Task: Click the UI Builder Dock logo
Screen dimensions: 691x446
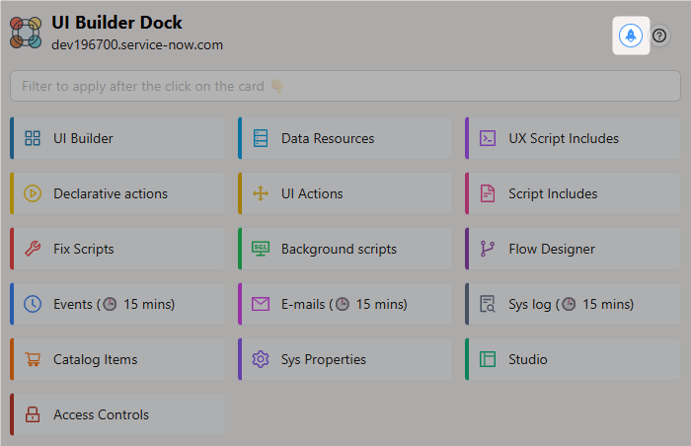Action: [26, 33]
